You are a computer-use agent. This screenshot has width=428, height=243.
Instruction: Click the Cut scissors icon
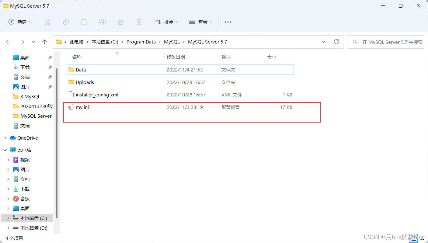click(x=48, y=22)
